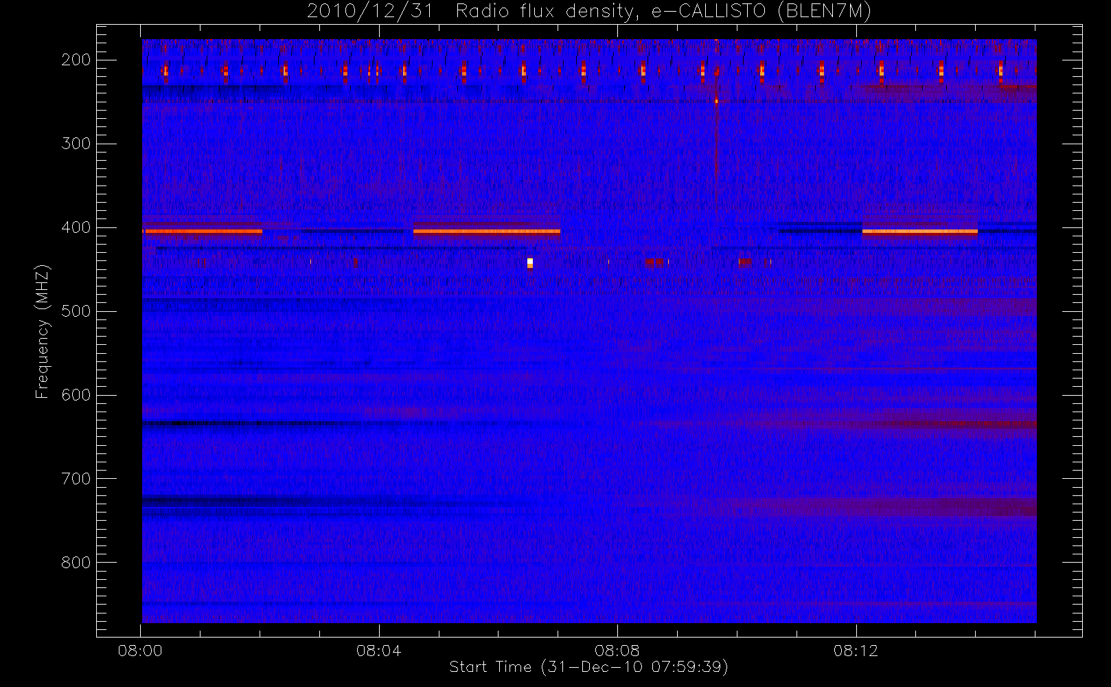Click the 700 frequency tick label
Screen dimensions: 1111x687
coord(76,479)
